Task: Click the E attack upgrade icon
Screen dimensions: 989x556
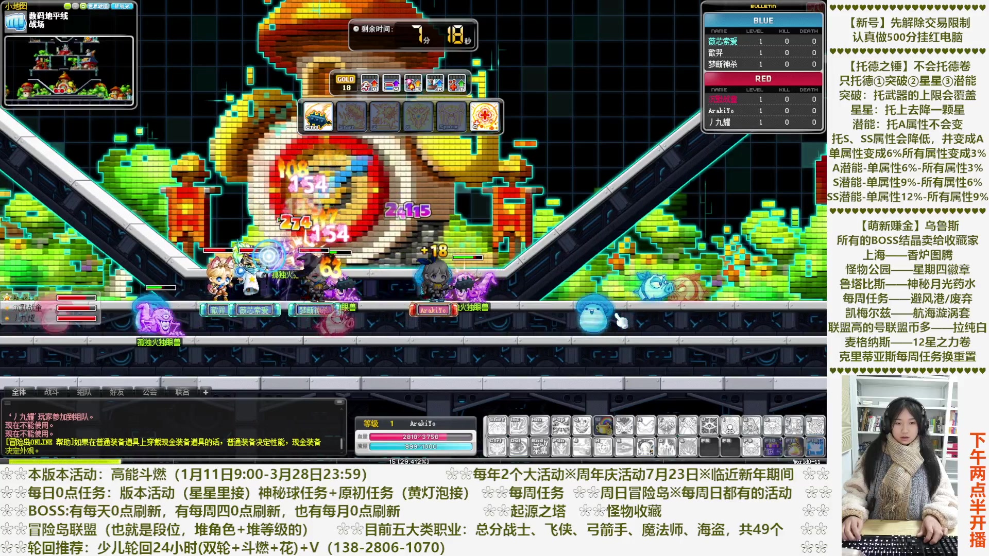Action: pos(413,83)
